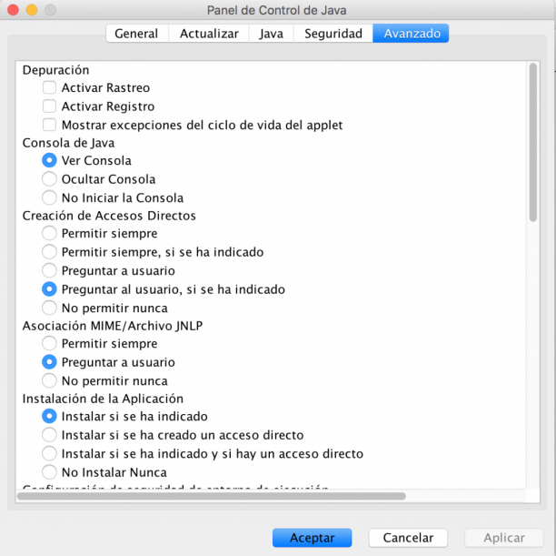This screenshot has height=556, width=556.
Task: Click the Depuración section heading
Action: point(55,70)
